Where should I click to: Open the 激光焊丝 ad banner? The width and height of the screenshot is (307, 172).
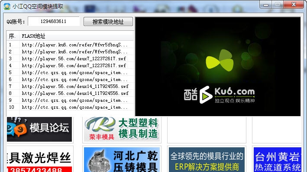[x=39, y=160]
